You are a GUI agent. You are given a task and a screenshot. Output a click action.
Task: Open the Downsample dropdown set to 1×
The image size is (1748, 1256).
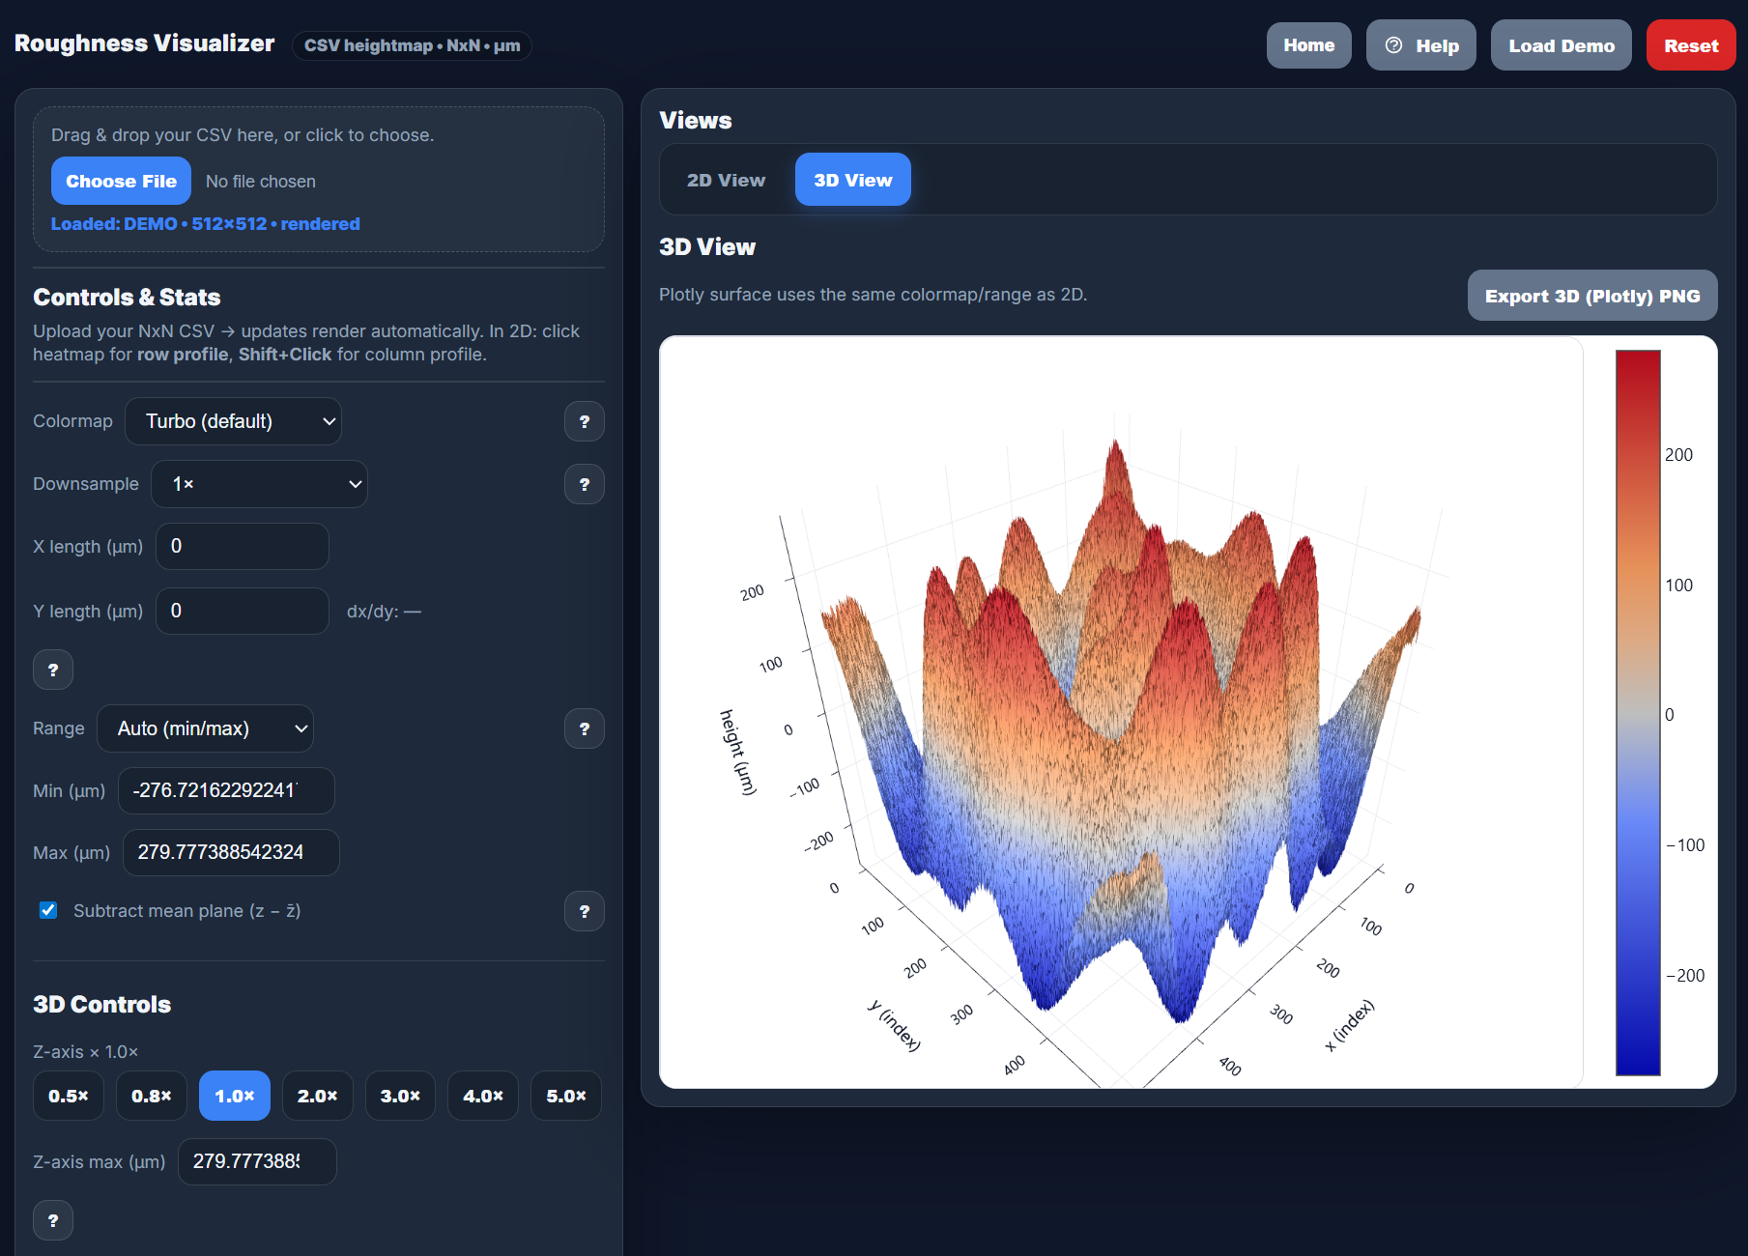[x=259, y=484]
